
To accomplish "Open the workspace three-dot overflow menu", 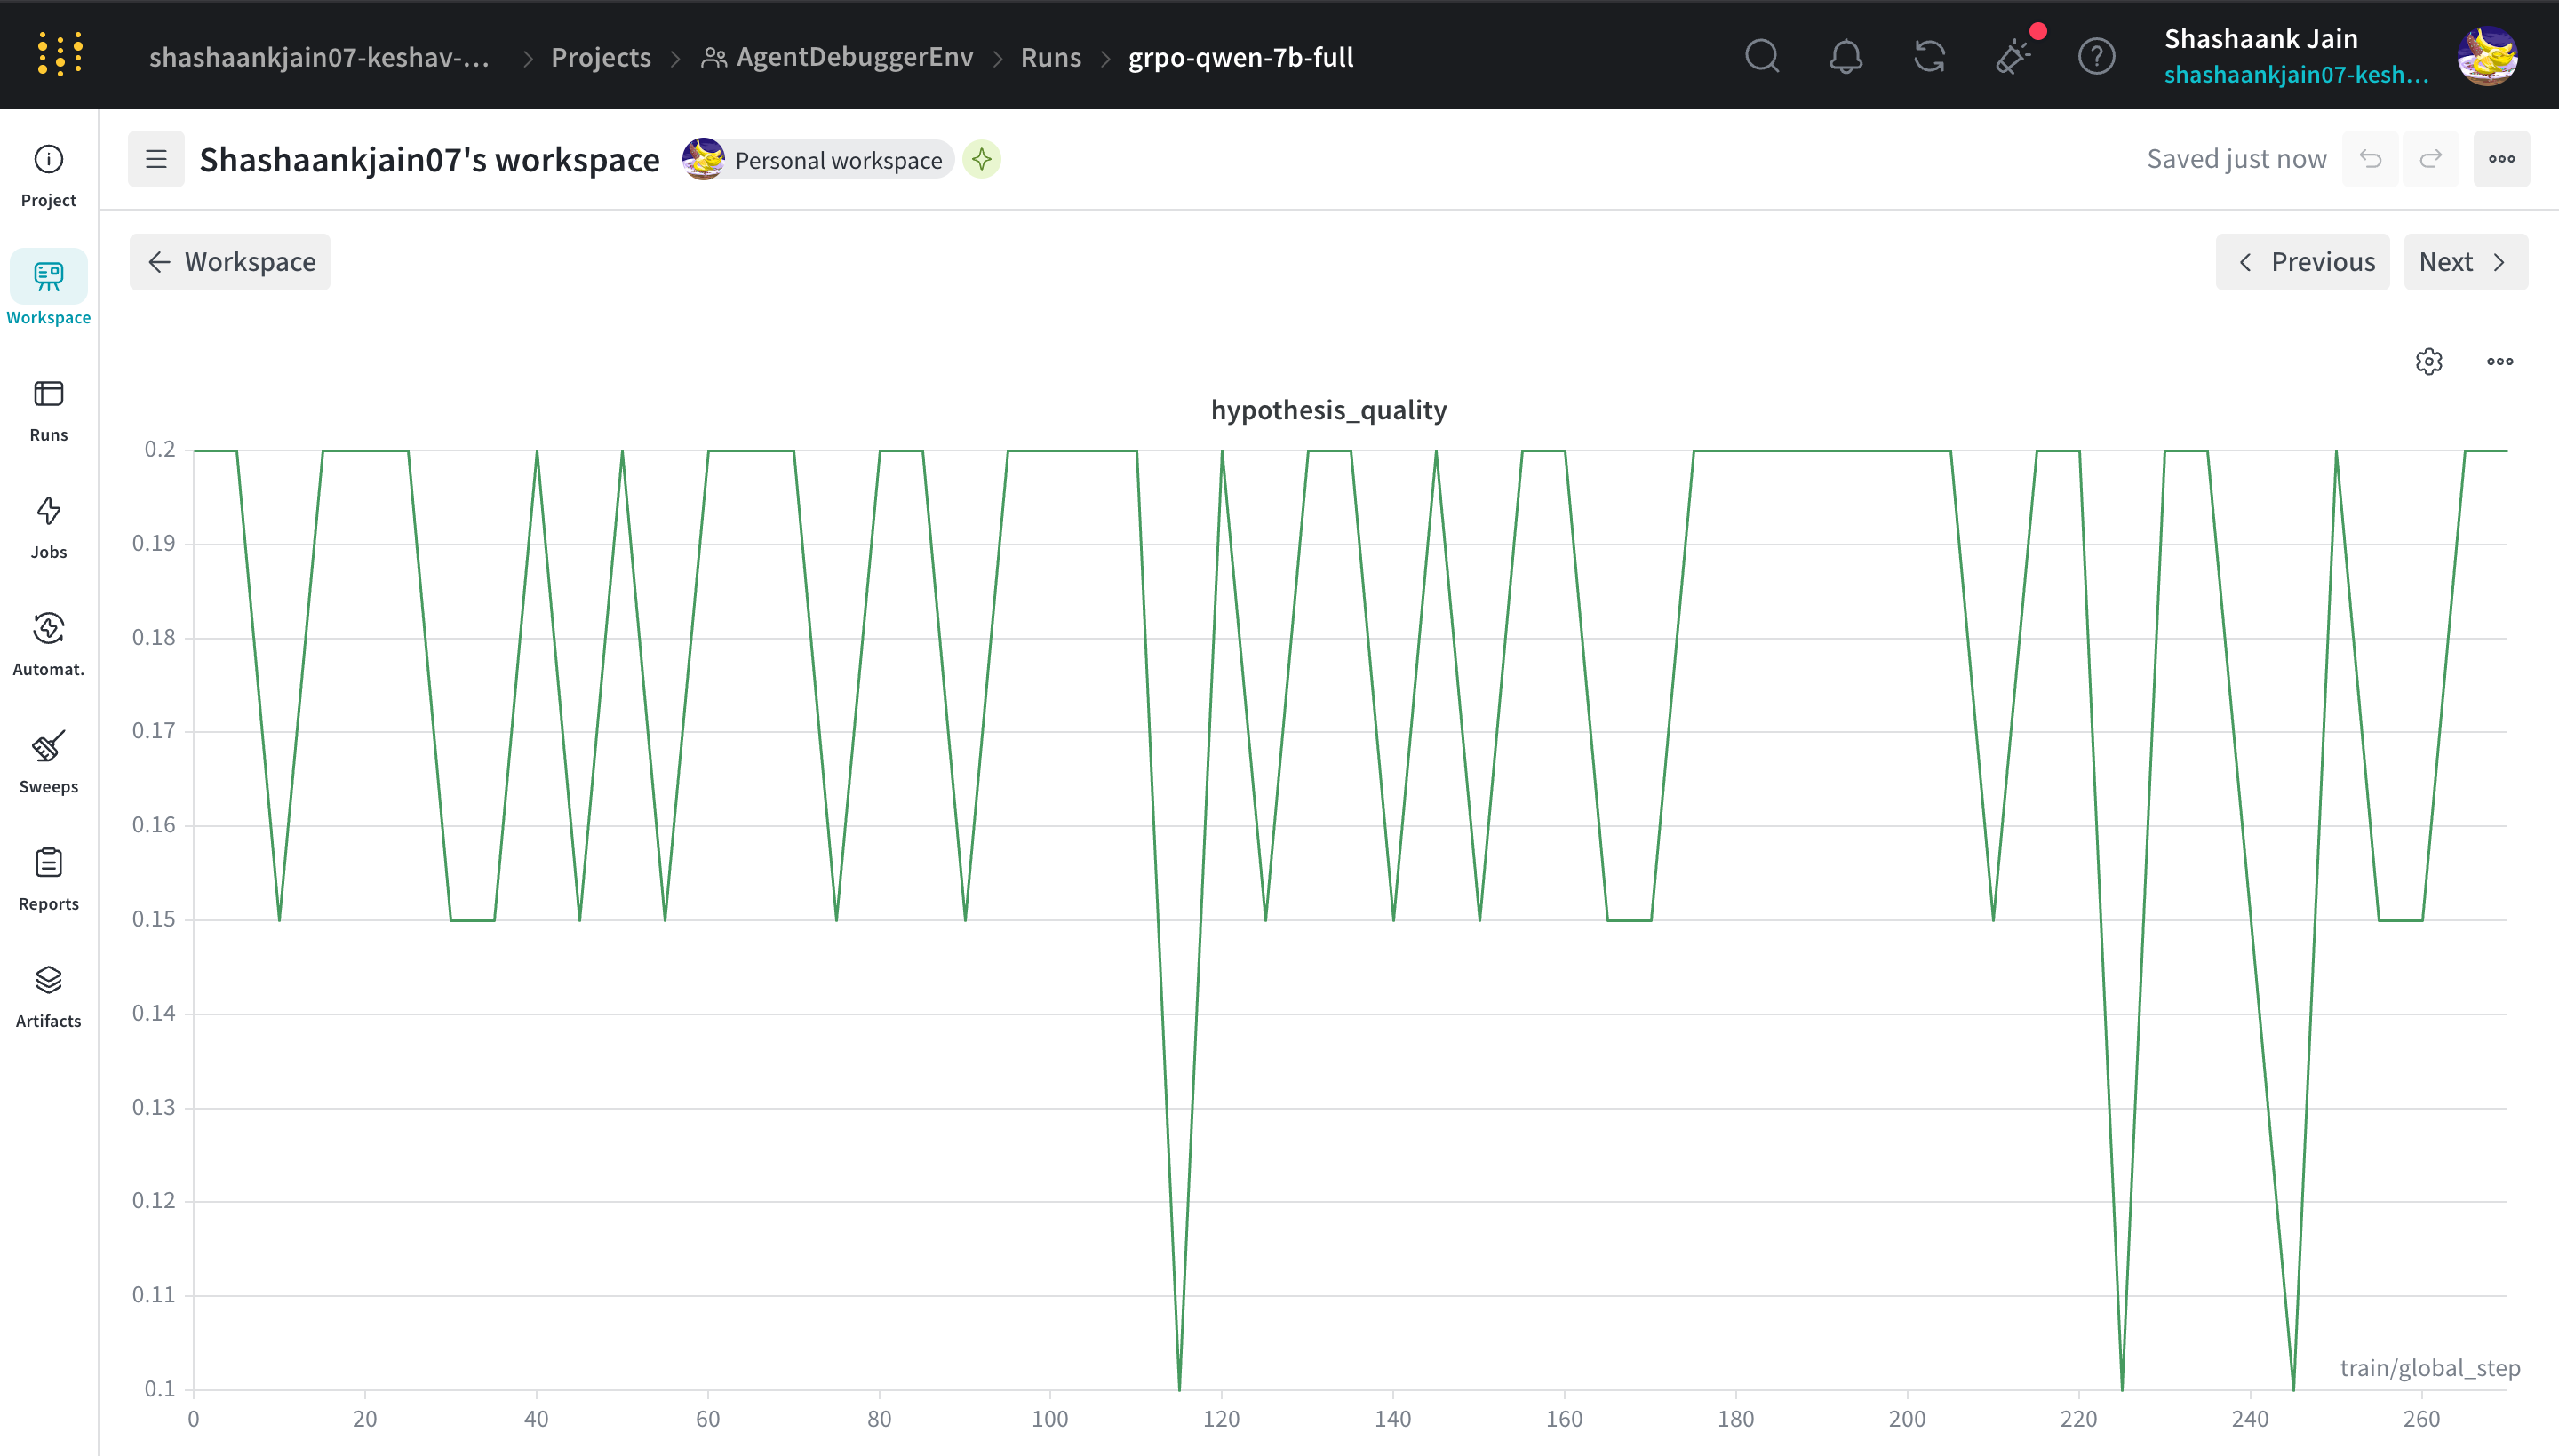I will tap(2502, 159).
